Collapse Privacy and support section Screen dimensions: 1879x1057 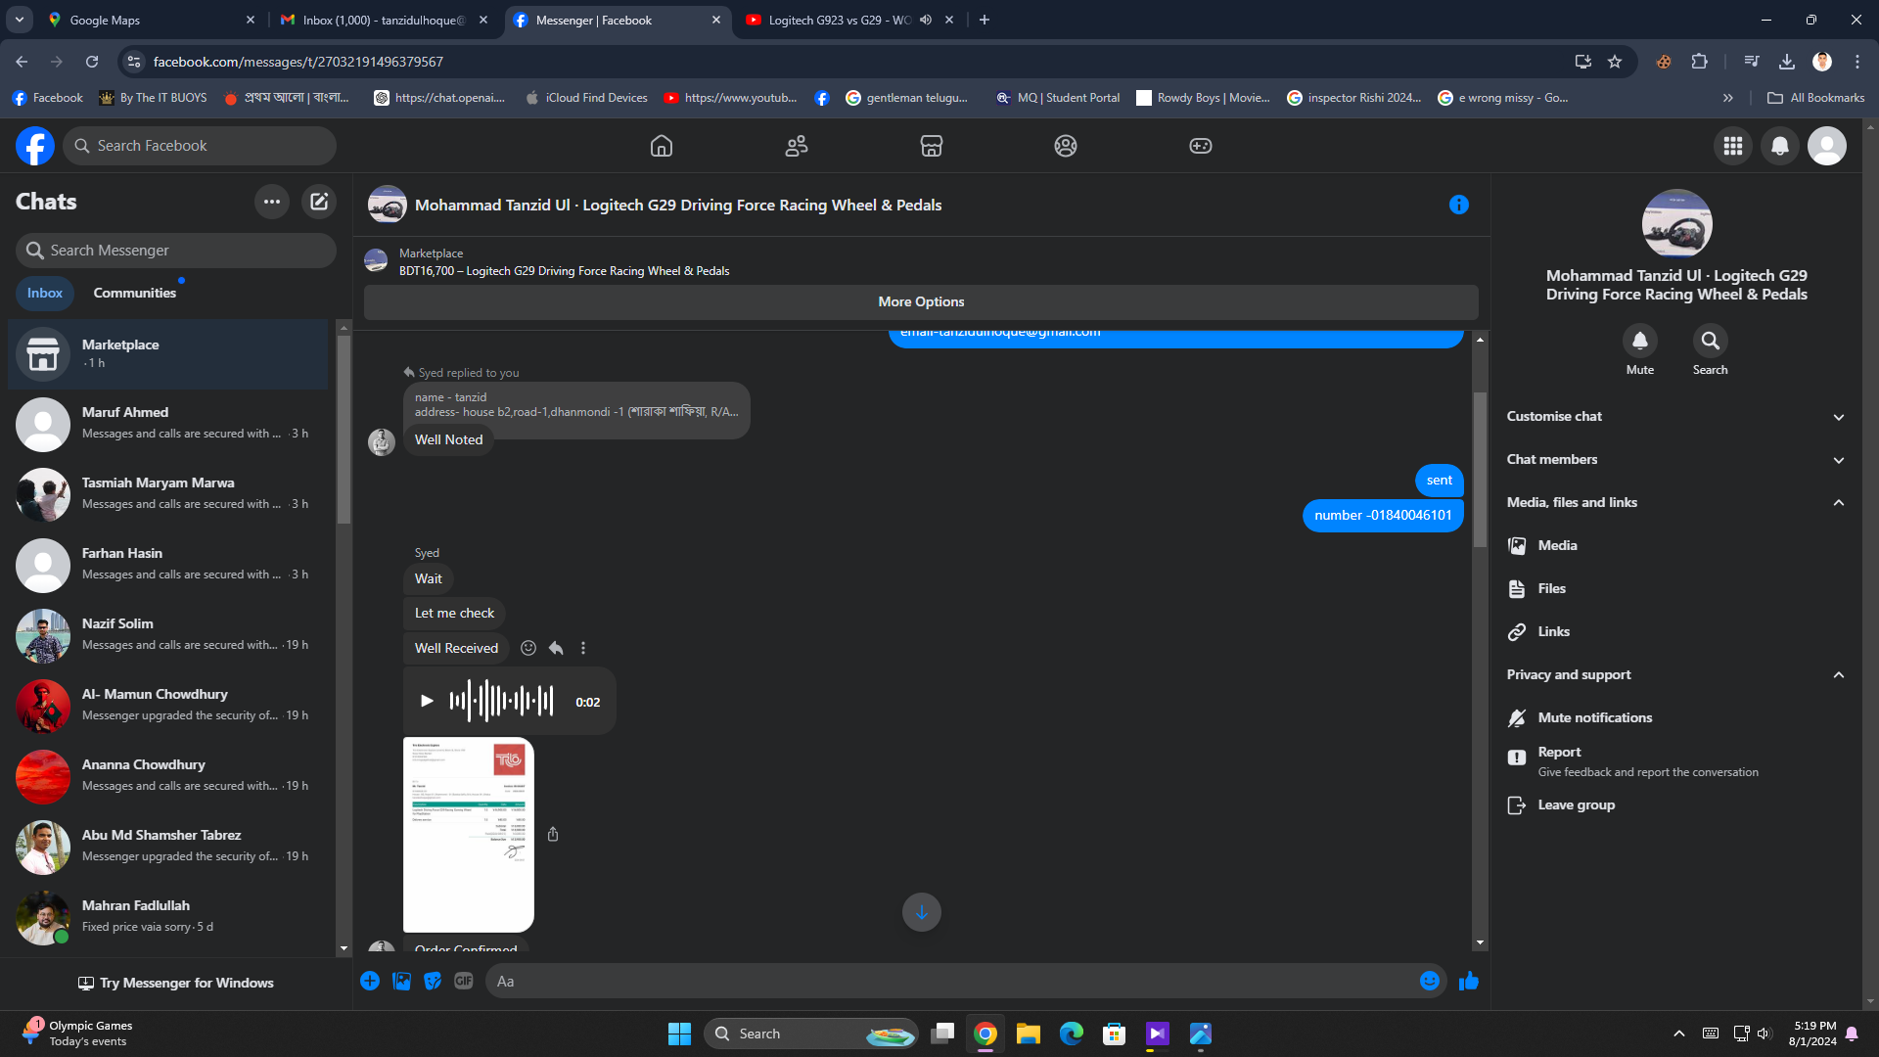[x=1676, y=675]
